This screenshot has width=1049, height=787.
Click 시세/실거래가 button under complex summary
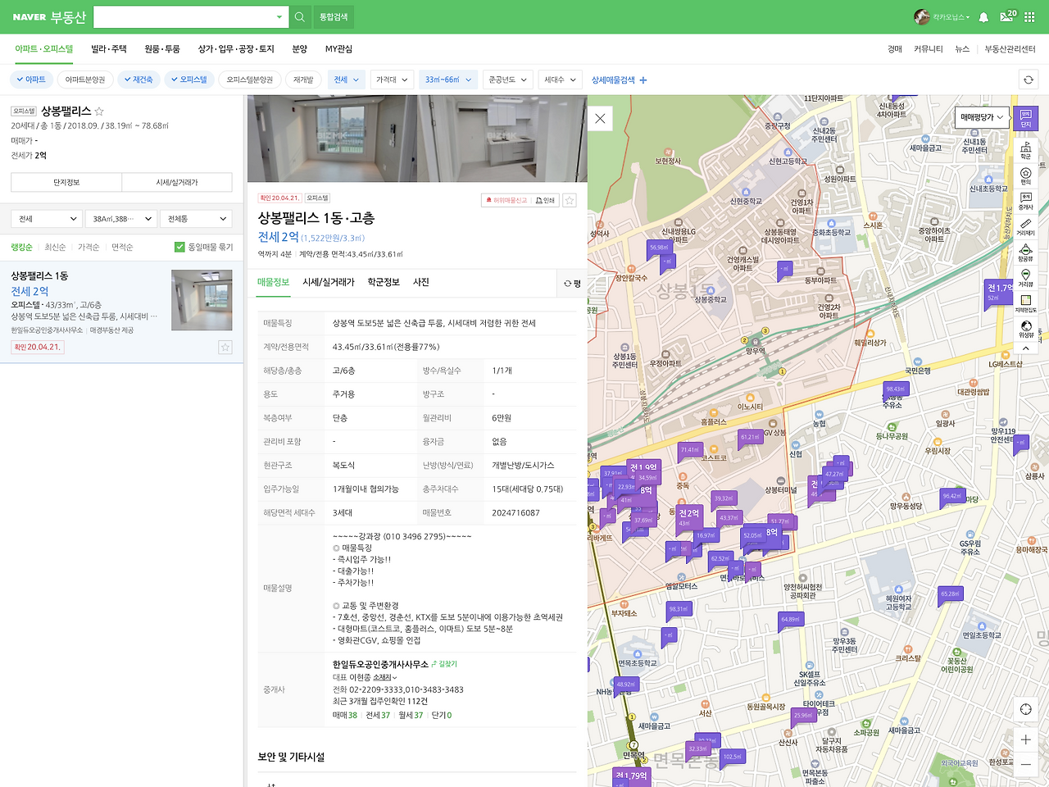click(177, 183)
